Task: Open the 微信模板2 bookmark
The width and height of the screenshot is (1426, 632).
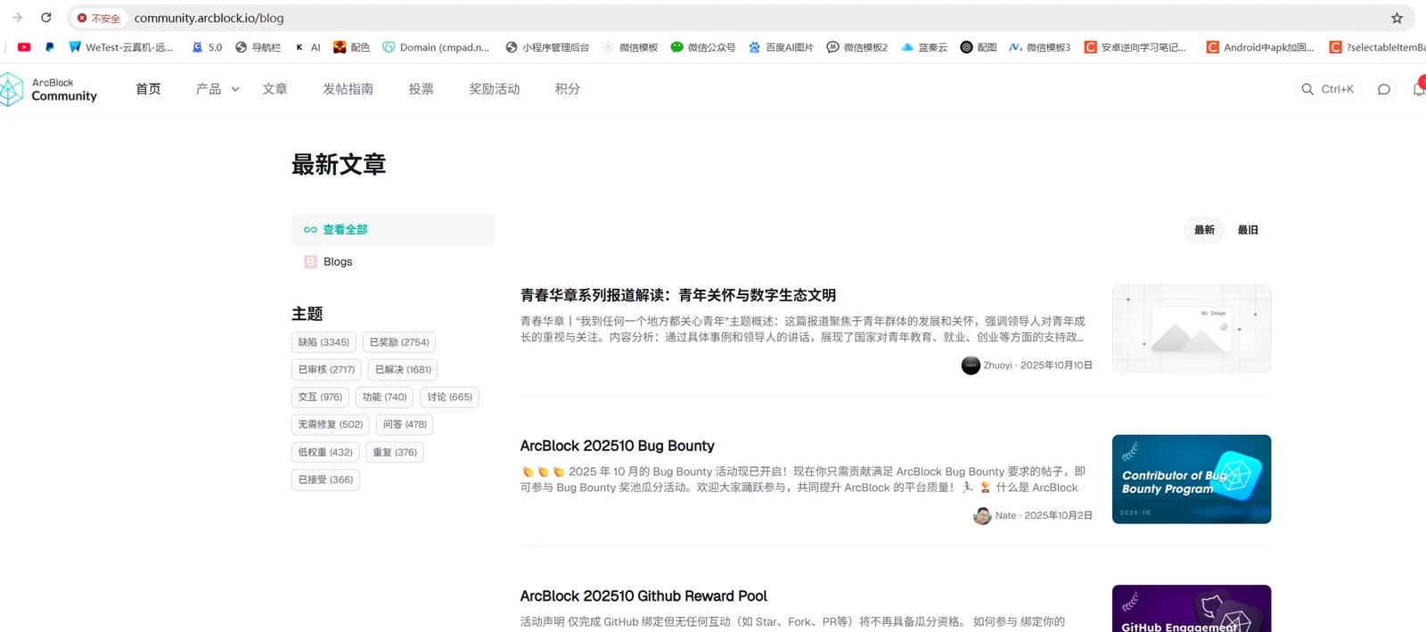Action: pos(857,47)
